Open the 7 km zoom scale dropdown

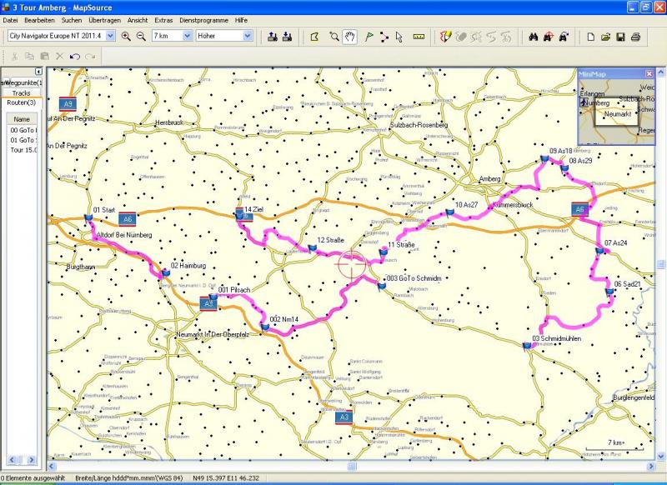coord(187,36)
